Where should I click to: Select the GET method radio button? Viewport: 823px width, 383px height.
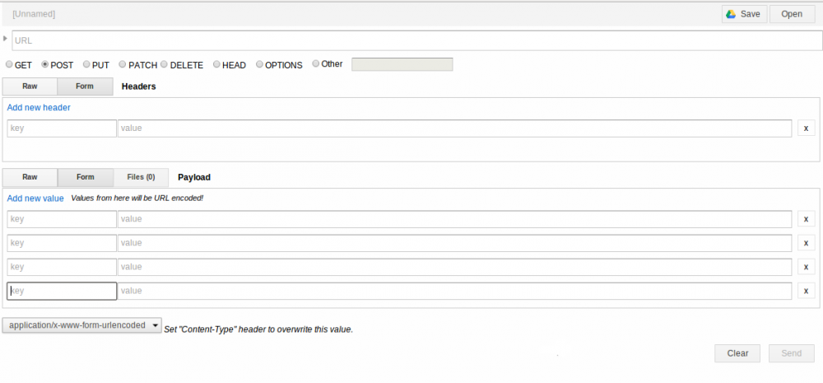click(x=10, y=64)
